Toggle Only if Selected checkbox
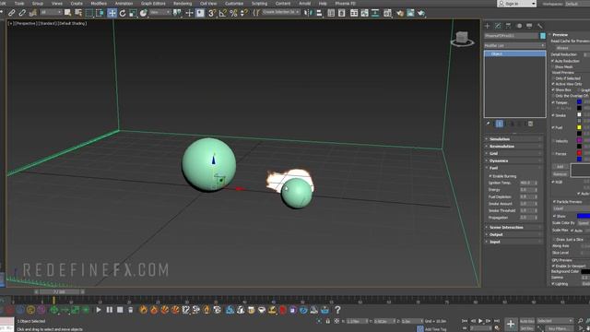The height and width of the screenshot is (332, 590). (553, 78)
